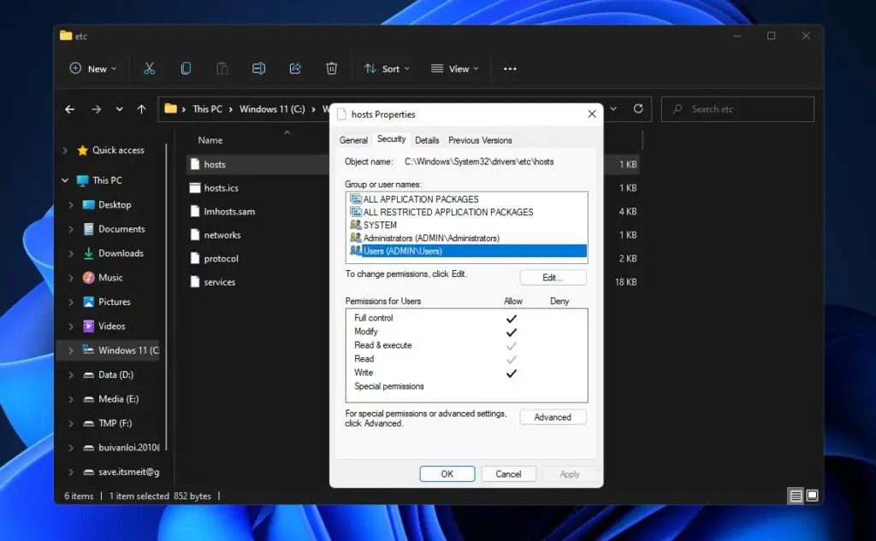Collapse the This PC tree in the sidebar

pyautogui.click(x=64, y=179)
